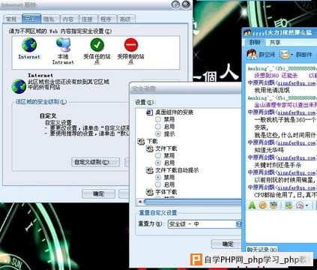Viewport: 317px width, 270px height.
Task: Select the Internet zone globe icon
Action: tap(29, 45)
